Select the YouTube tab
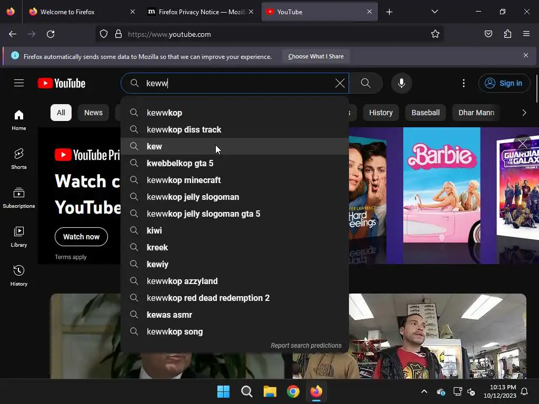Viewport: 539px width, 404px height. point(320,12)
